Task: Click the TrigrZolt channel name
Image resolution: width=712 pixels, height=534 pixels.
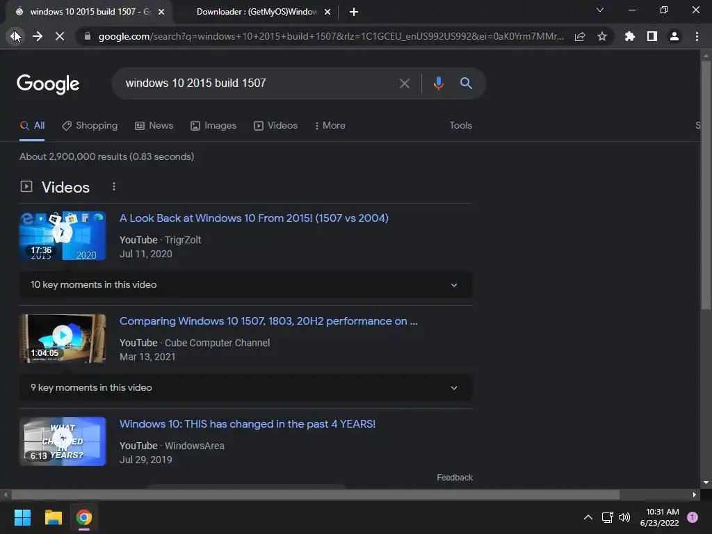Action: [183, 240]
